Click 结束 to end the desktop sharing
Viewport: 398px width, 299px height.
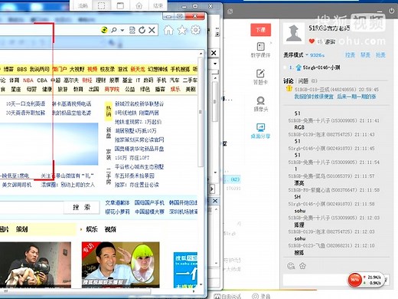[x=158, y=5]
